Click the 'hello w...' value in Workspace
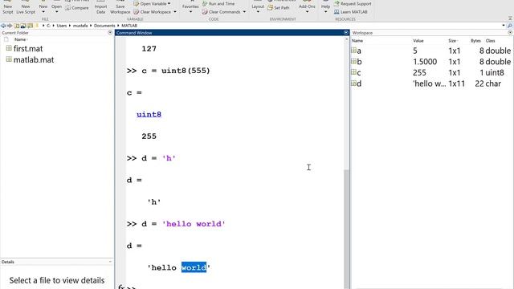 (429, 83)
